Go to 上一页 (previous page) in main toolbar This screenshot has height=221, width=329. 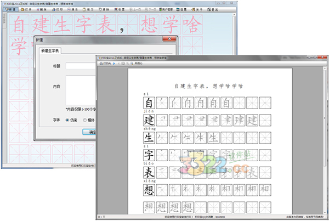[135, 9]
